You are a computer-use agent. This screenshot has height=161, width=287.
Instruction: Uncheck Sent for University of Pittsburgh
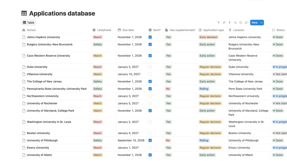(x=150, y=140)
